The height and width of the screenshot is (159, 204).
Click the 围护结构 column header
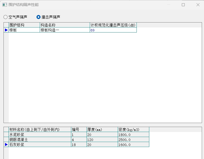[24, 25]
